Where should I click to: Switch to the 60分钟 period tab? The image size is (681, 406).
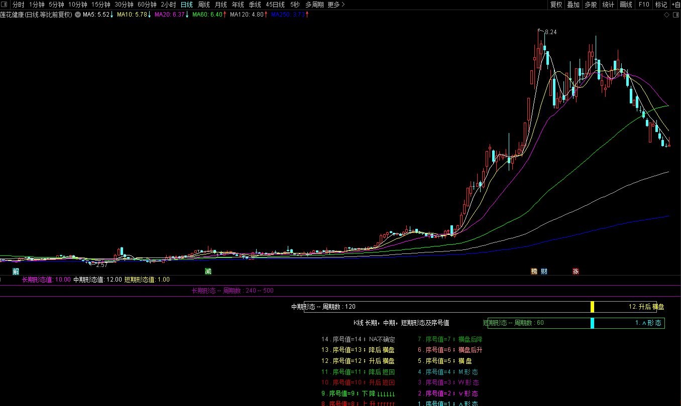coord(147,5)
